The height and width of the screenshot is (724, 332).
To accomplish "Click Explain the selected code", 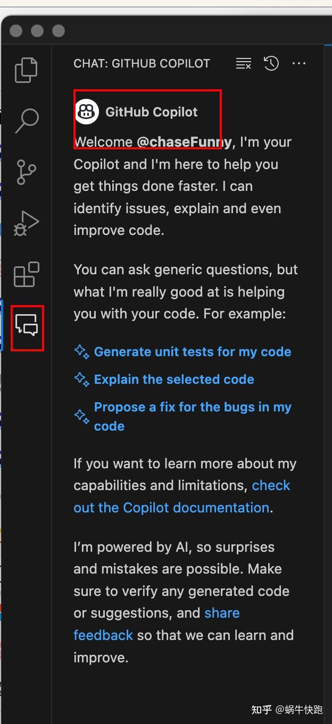I will coord(174,379).
